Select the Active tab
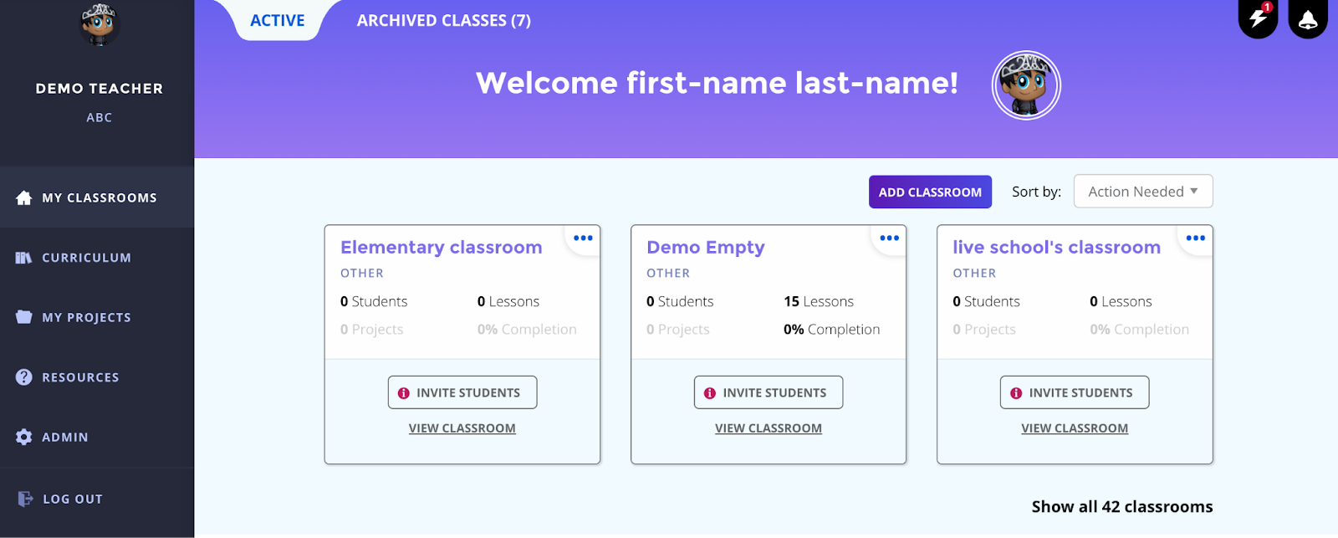 [x=278, y=20]
